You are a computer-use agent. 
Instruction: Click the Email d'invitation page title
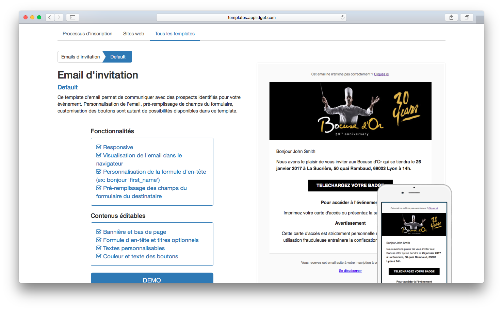coord(98,75)
